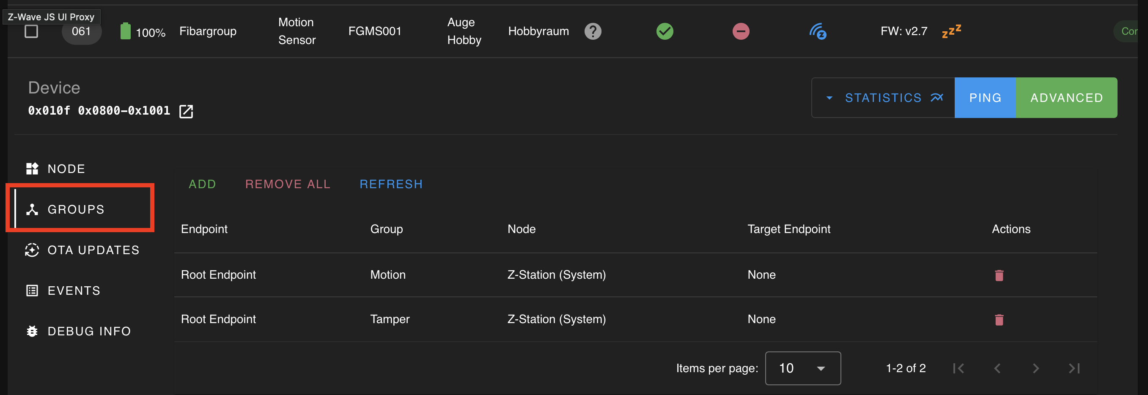Viewport: 1148px width, 395px height.
Task: Select the node 061 row checkbox
Action: [x=31, y=32]
